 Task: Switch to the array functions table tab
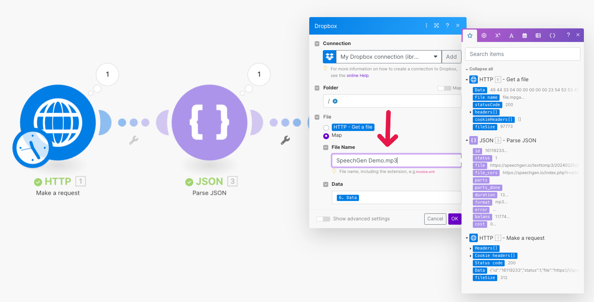point(538,35)
